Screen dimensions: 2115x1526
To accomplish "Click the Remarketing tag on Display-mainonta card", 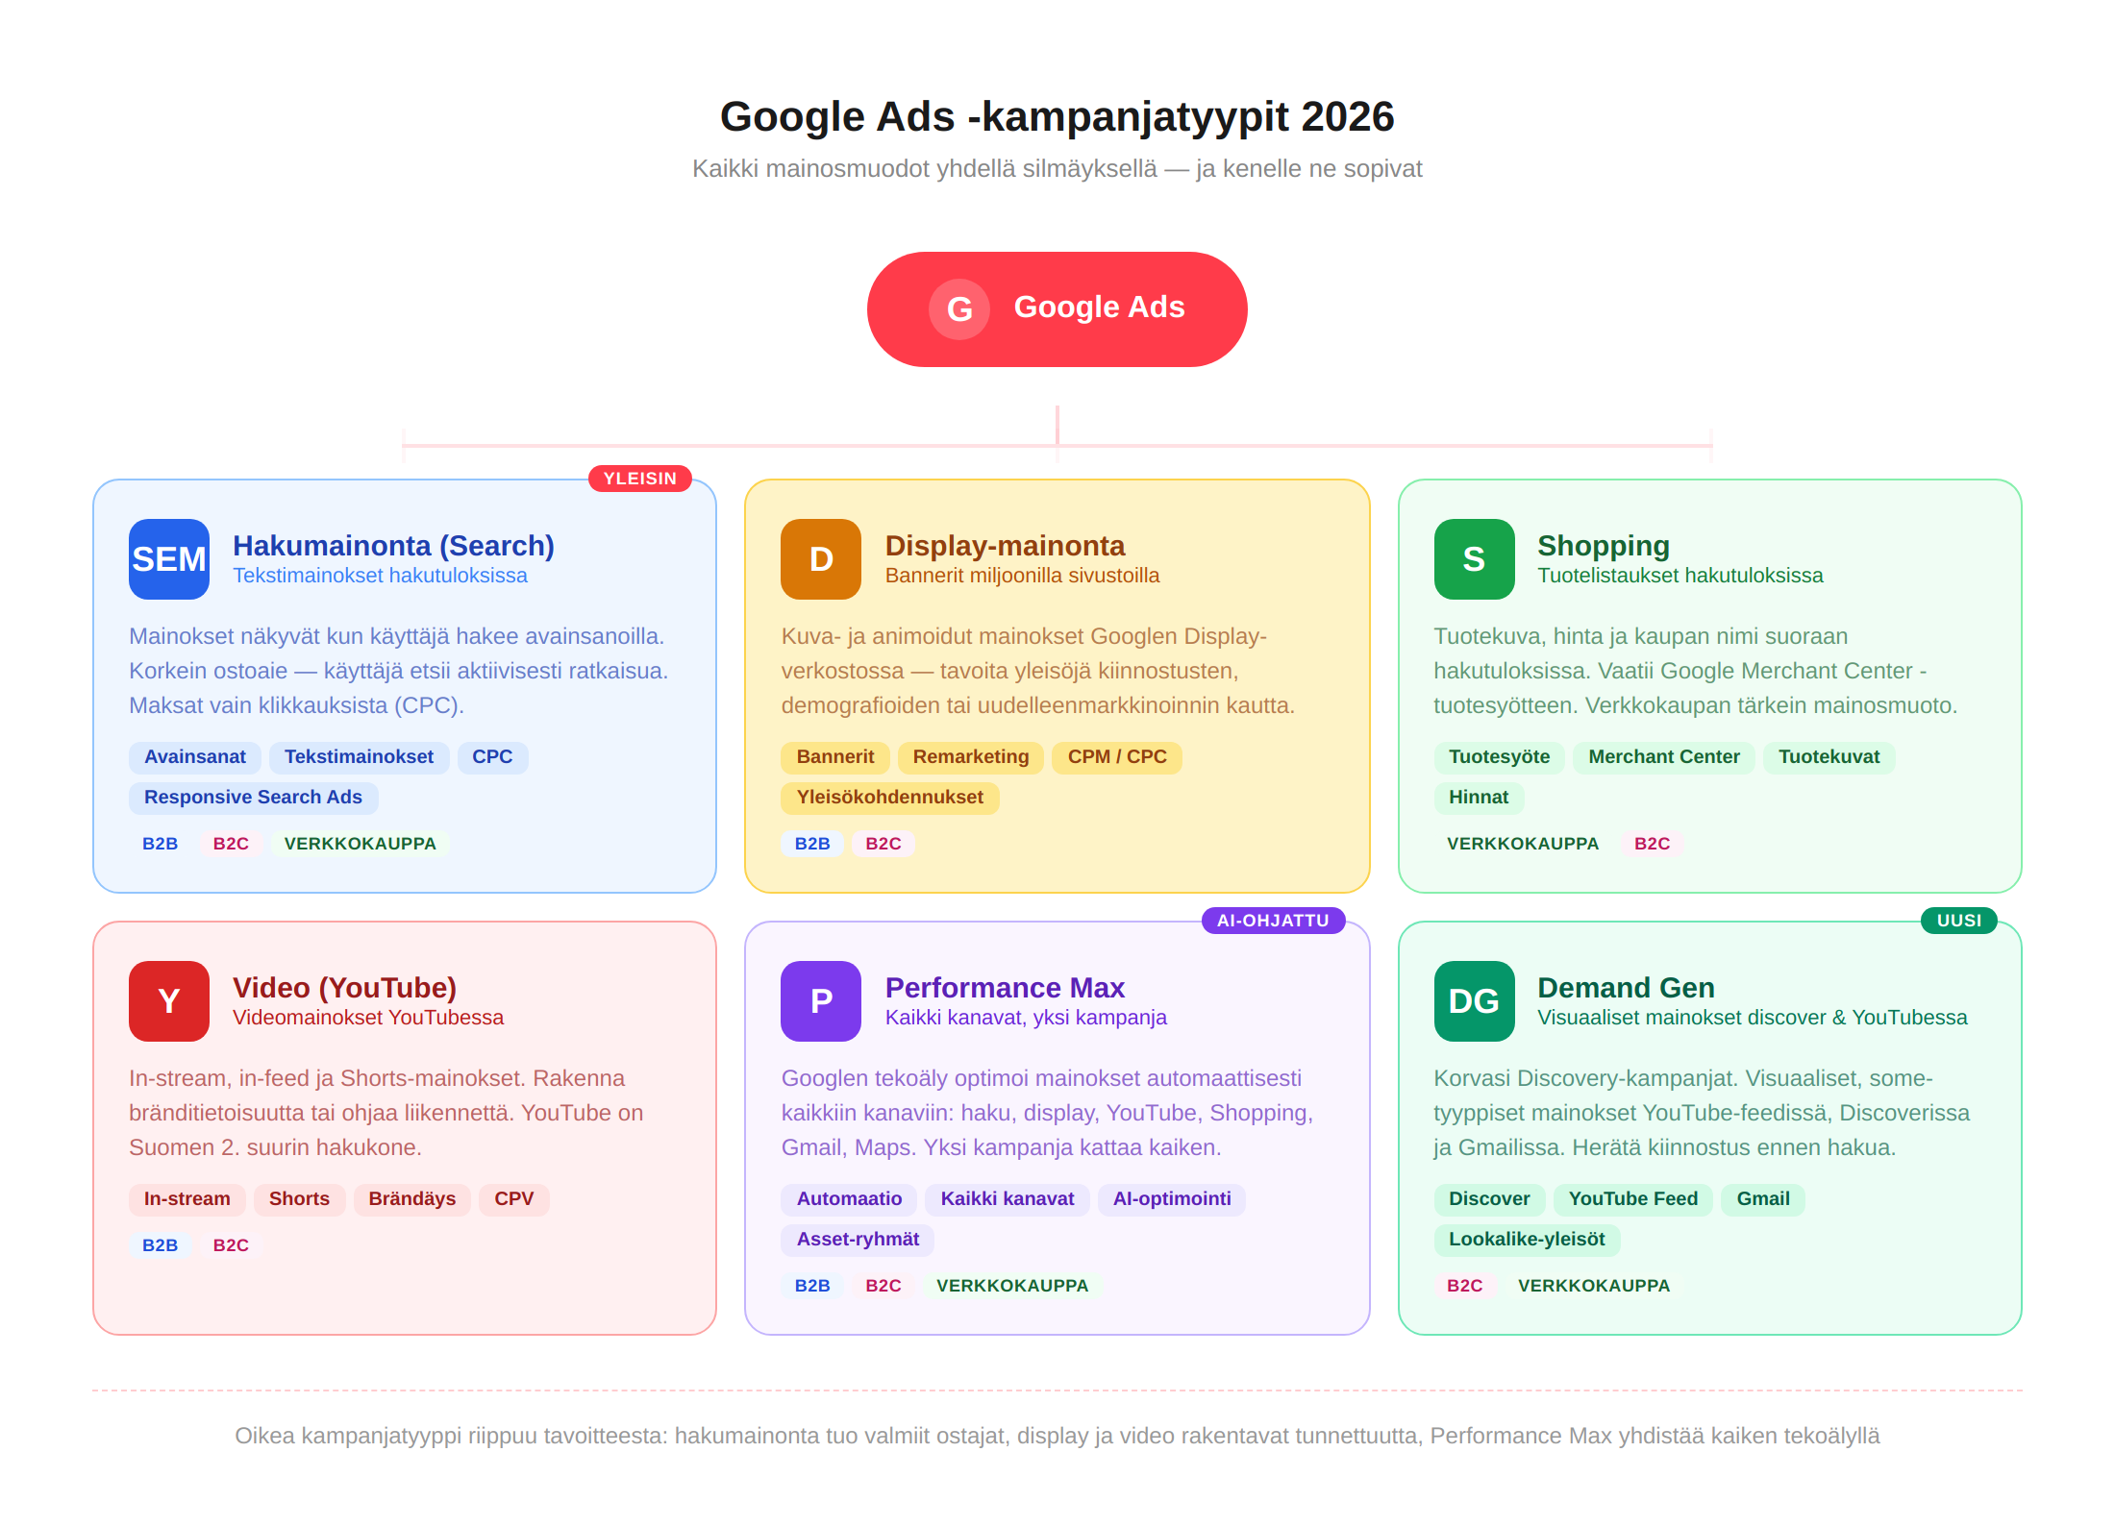I will pos(971,757).
